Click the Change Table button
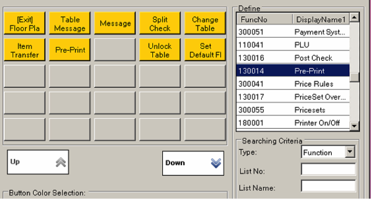The height and width of the screenshot is (199, 371). pos(205,23)
